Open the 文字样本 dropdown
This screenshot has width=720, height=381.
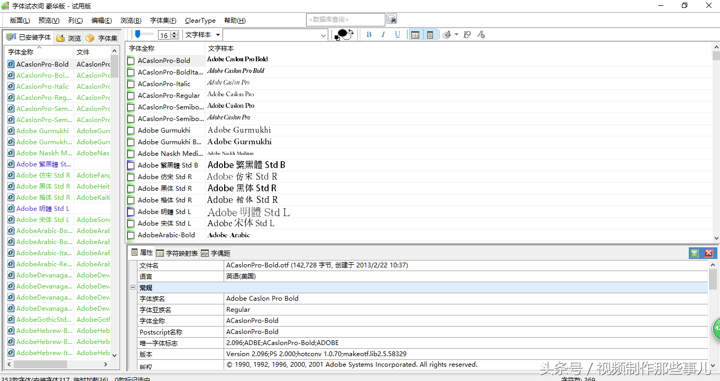click(202, 35)
